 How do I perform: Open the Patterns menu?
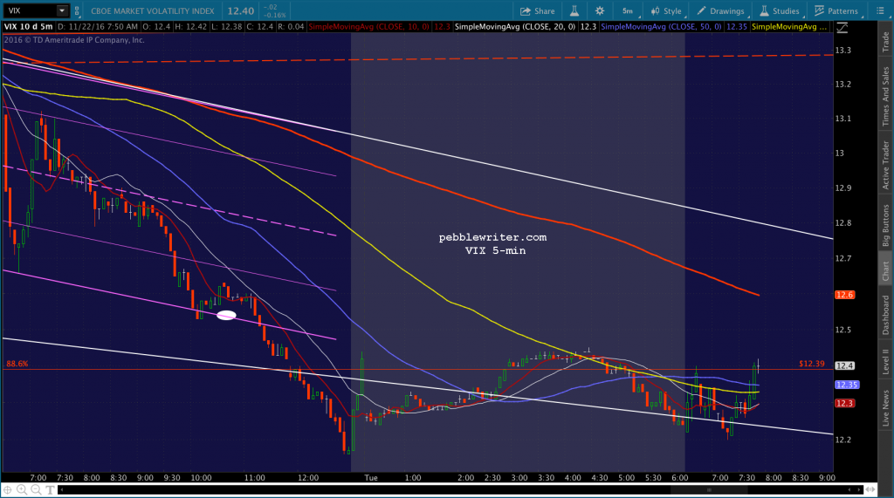pos(836,10)
